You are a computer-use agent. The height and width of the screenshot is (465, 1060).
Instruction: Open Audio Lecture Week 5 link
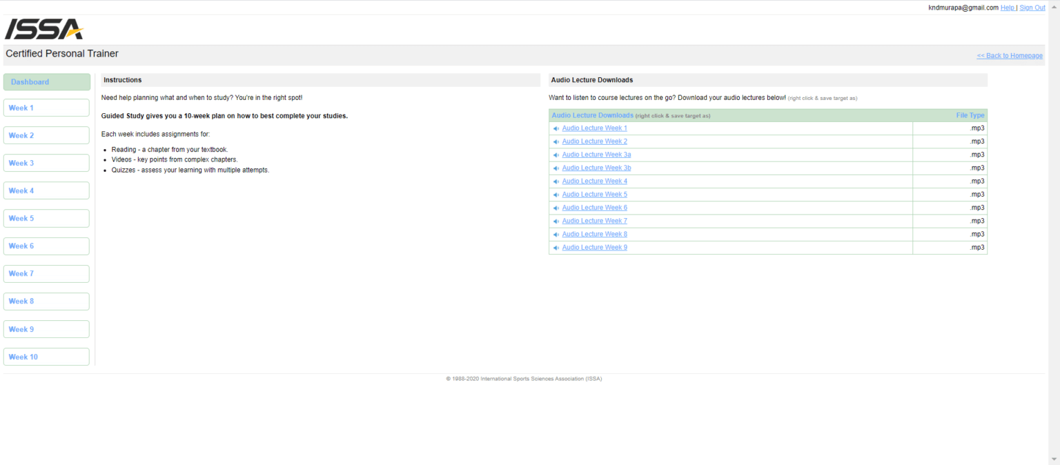point(594,195)
